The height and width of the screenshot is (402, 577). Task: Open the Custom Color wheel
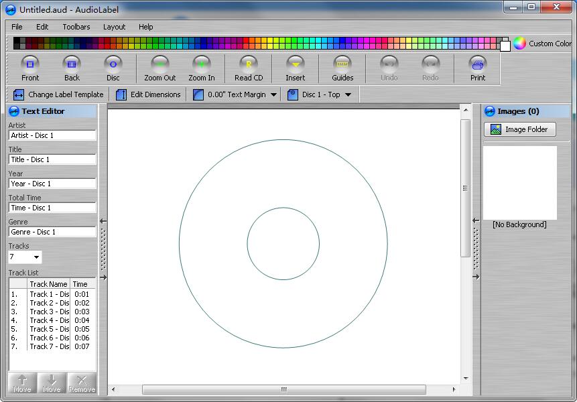[x=519, y=44]
